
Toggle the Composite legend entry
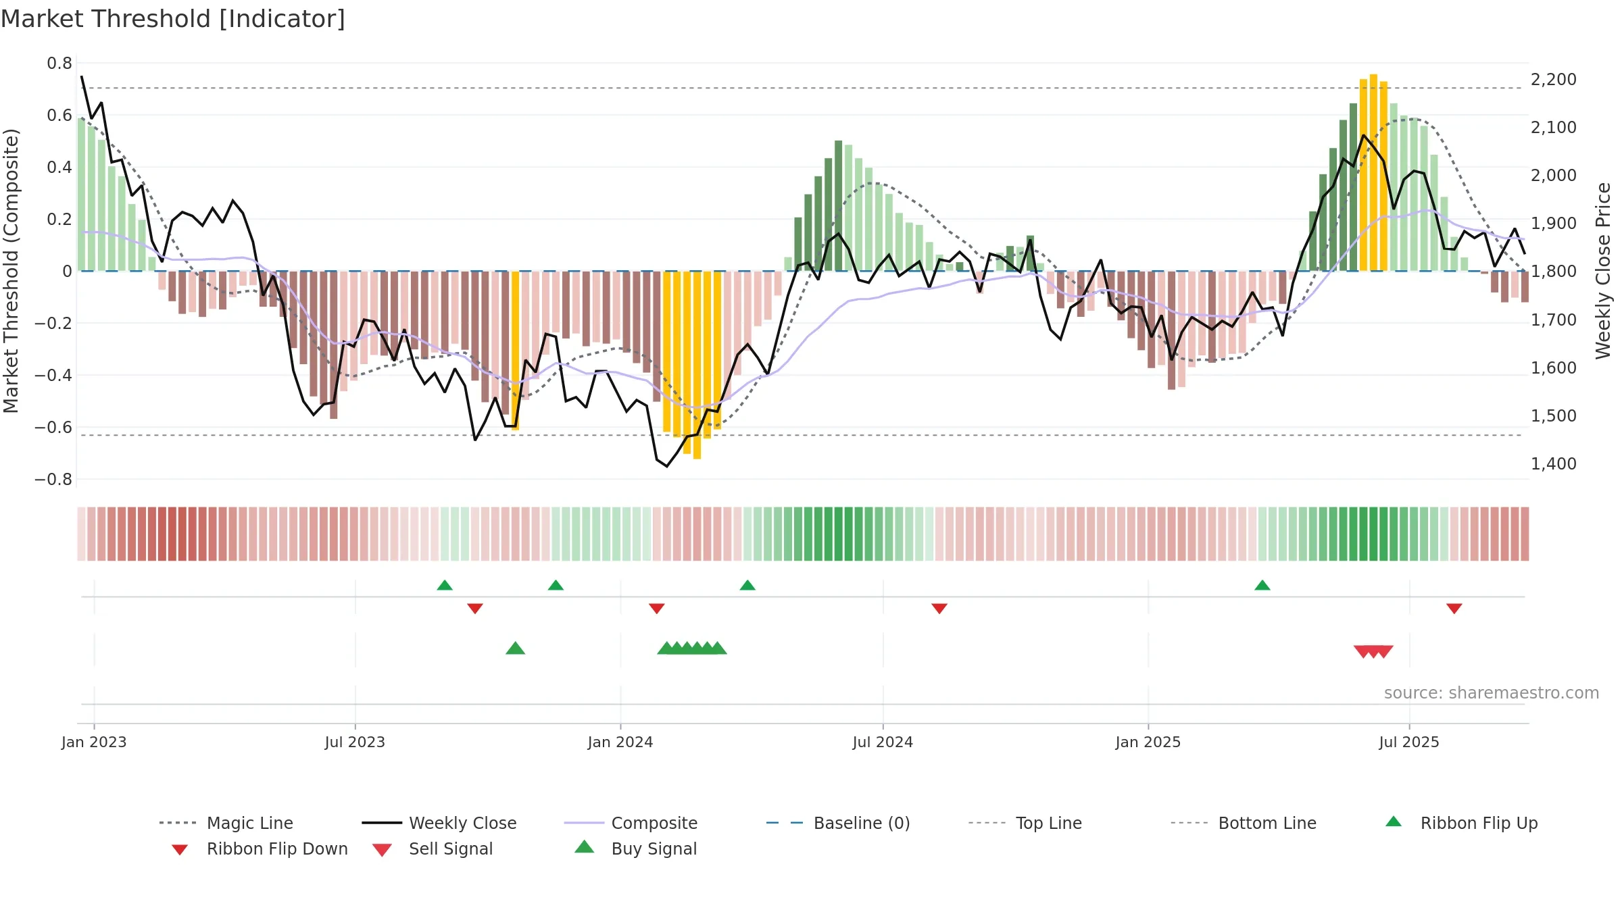click(x=631, y=823)
